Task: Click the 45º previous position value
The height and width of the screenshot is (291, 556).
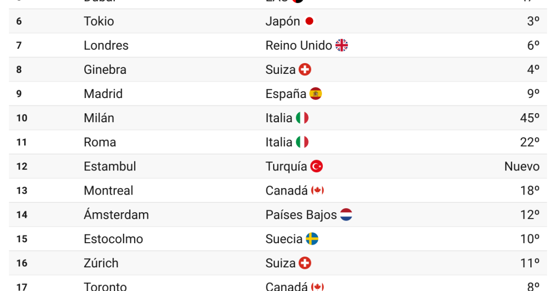Action: pyautogui.click(x=530, y=118)
